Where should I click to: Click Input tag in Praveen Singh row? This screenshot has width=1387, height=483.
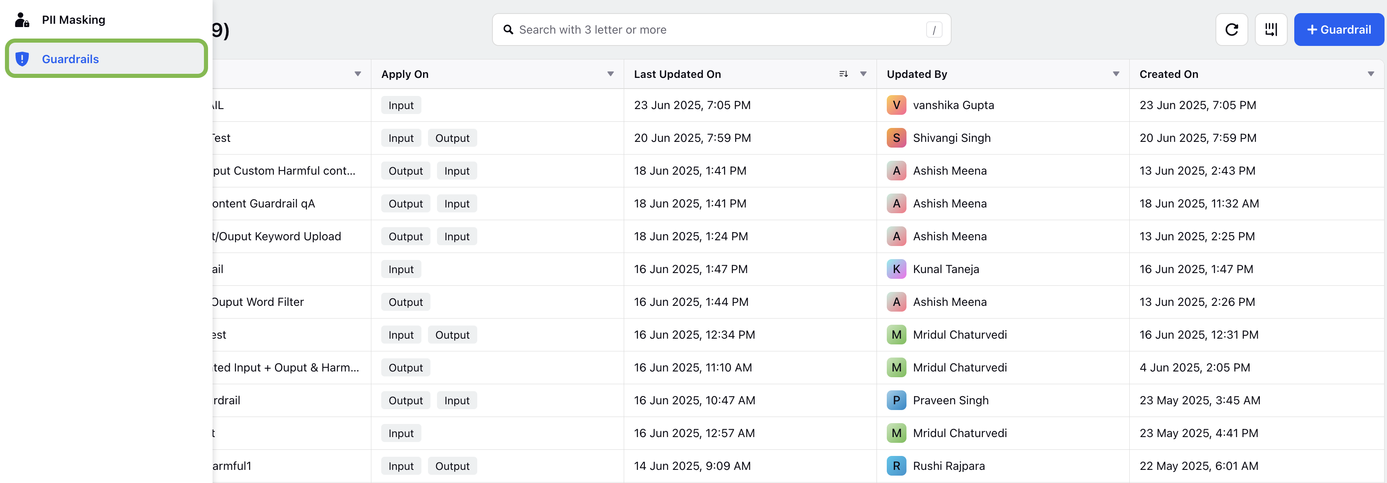[x=457, y=400]
